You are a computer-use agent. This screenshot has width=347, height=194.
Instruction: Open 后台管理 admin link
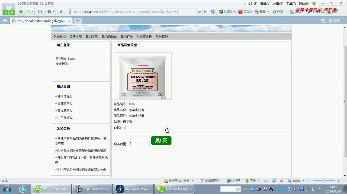162,37
